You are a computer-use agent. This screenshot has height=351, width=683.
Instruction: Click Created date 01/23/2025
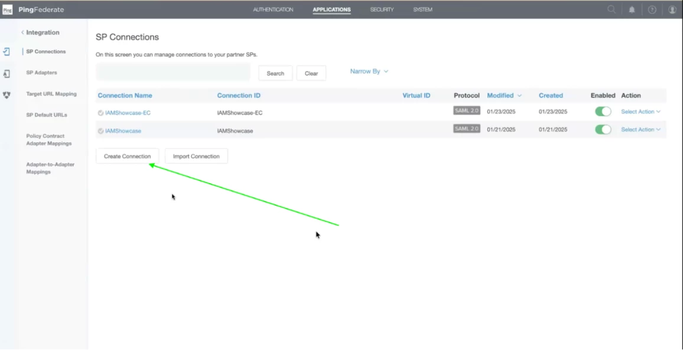click(553, 112)
